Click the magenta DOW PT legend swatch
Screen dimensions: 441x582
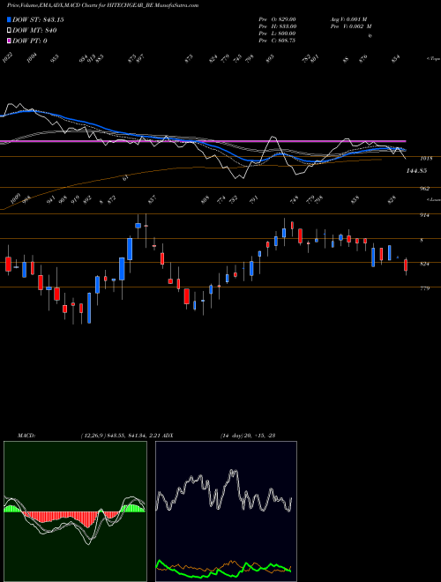click(x=9, y=41)
